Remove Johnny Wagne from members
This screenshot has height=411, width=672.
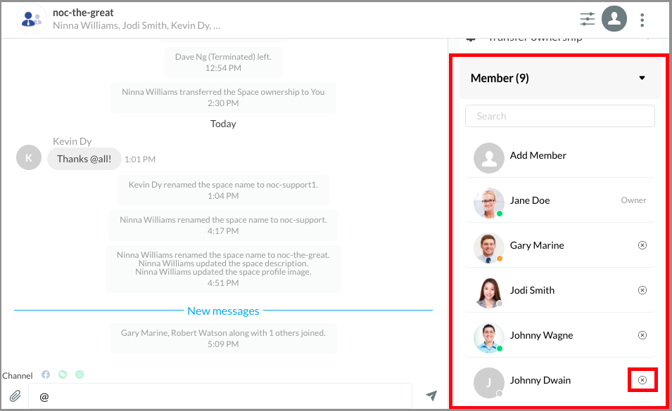pyautogui.click(x=642, y=335)
